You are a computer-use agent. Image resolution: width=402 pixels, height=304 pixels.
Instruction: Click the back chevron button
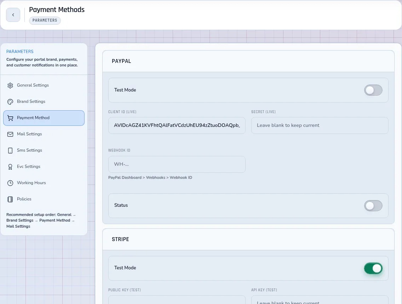coord(13,15)
